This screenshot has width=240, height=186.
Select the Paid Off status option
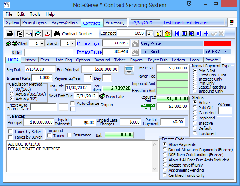(195, 108)
